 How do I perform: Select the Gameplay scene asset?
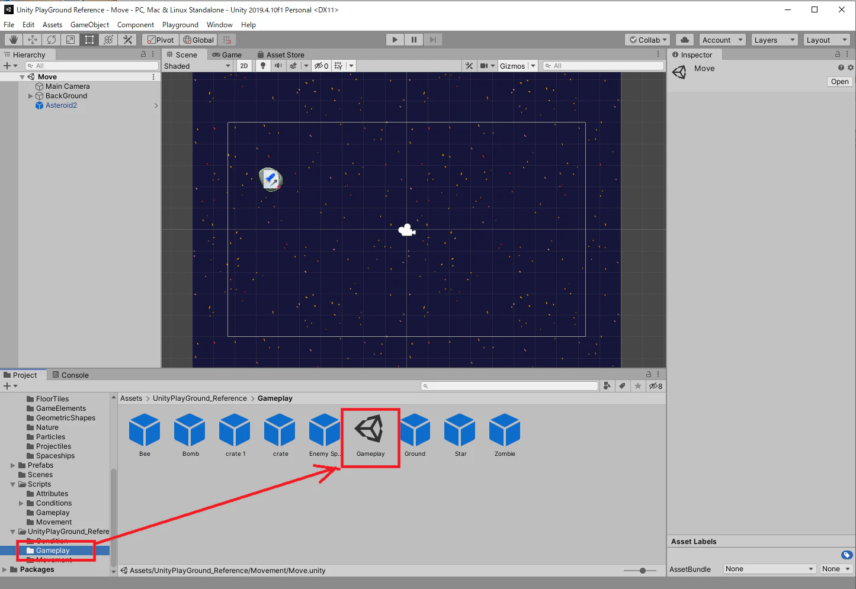370,436
